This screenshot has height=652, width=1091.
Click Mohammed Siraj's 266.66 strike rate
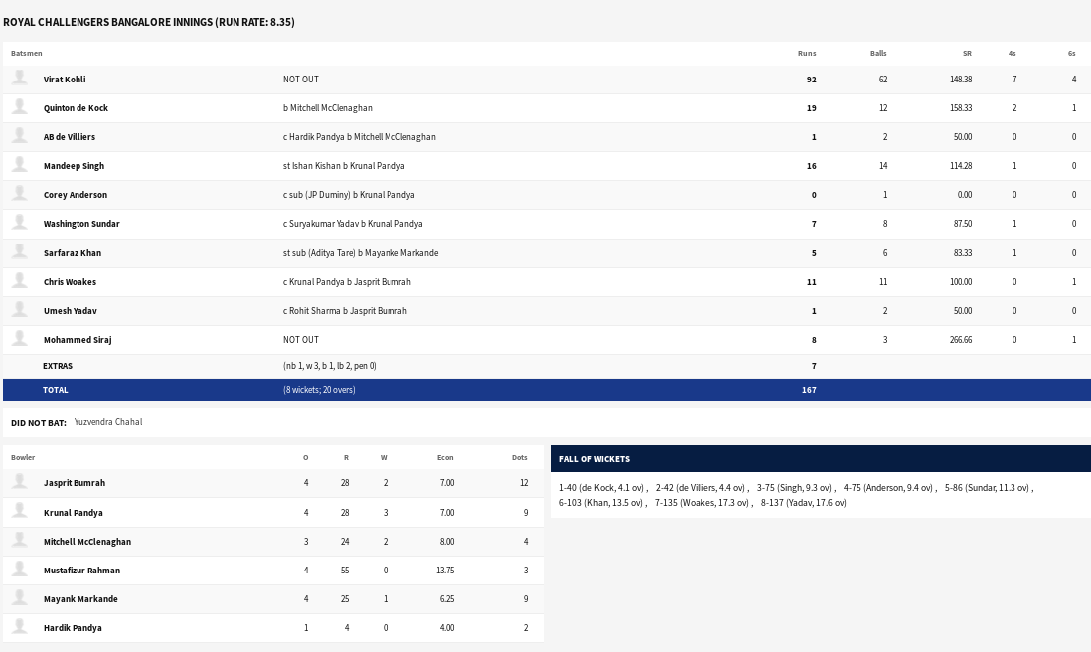click(x=961, y=340)
